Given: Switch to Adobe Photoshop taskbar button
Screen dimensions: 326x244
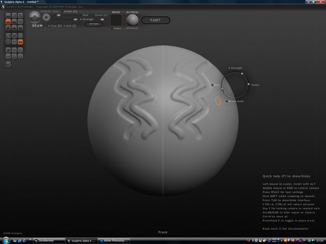Looking at the screenshot, I should [114, 241].
